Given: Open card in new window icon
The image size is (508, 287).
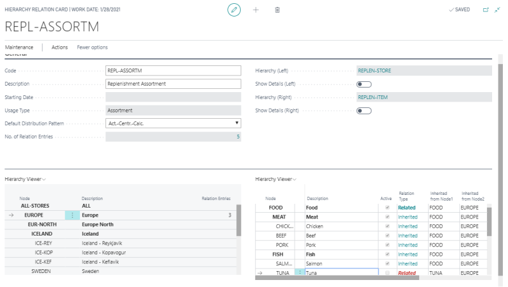Looking at the screenshot, I should point(486,10).
